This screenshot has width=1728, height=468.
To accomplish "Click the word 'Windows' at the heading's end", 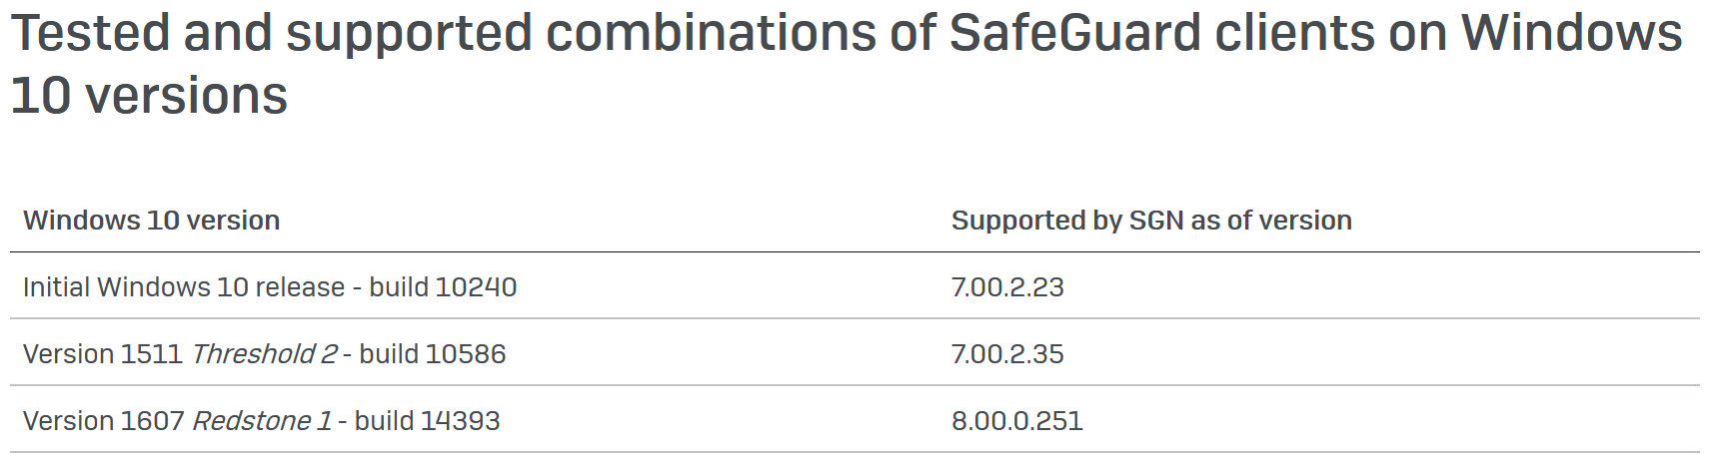I will [x=1571, y=32].
